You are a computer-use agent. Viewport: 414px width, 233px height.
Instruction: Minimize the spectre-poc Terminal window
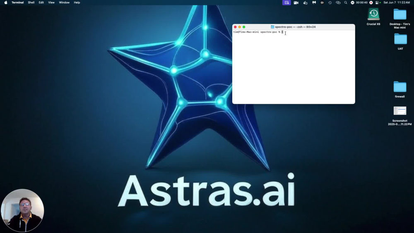(239, 27)
